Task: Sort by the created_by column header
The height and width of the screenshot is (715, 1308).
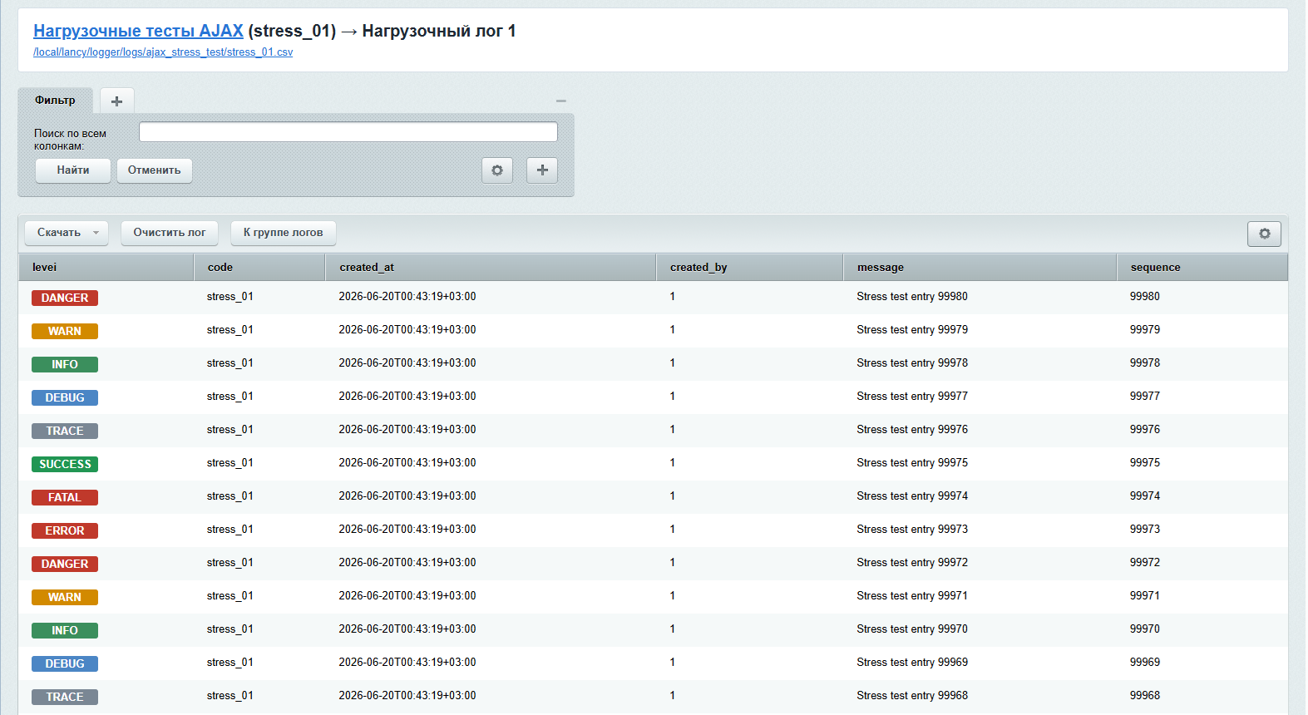Action: pos(750,268)
